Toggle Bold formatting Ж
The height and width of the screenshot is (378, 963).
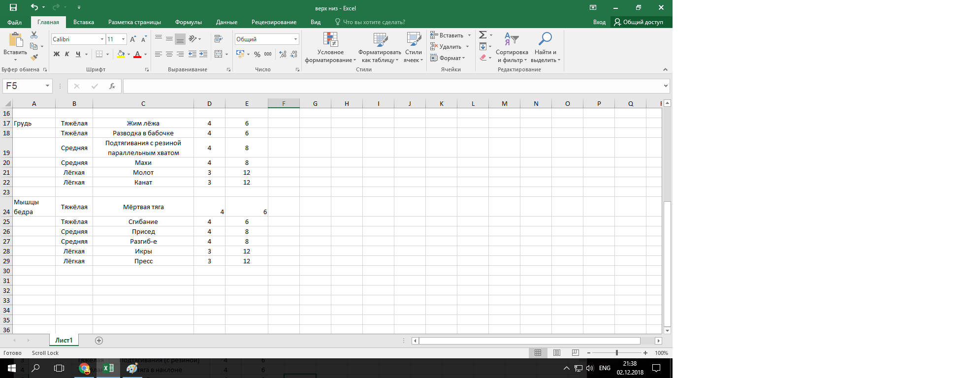(x=57, y=54)
